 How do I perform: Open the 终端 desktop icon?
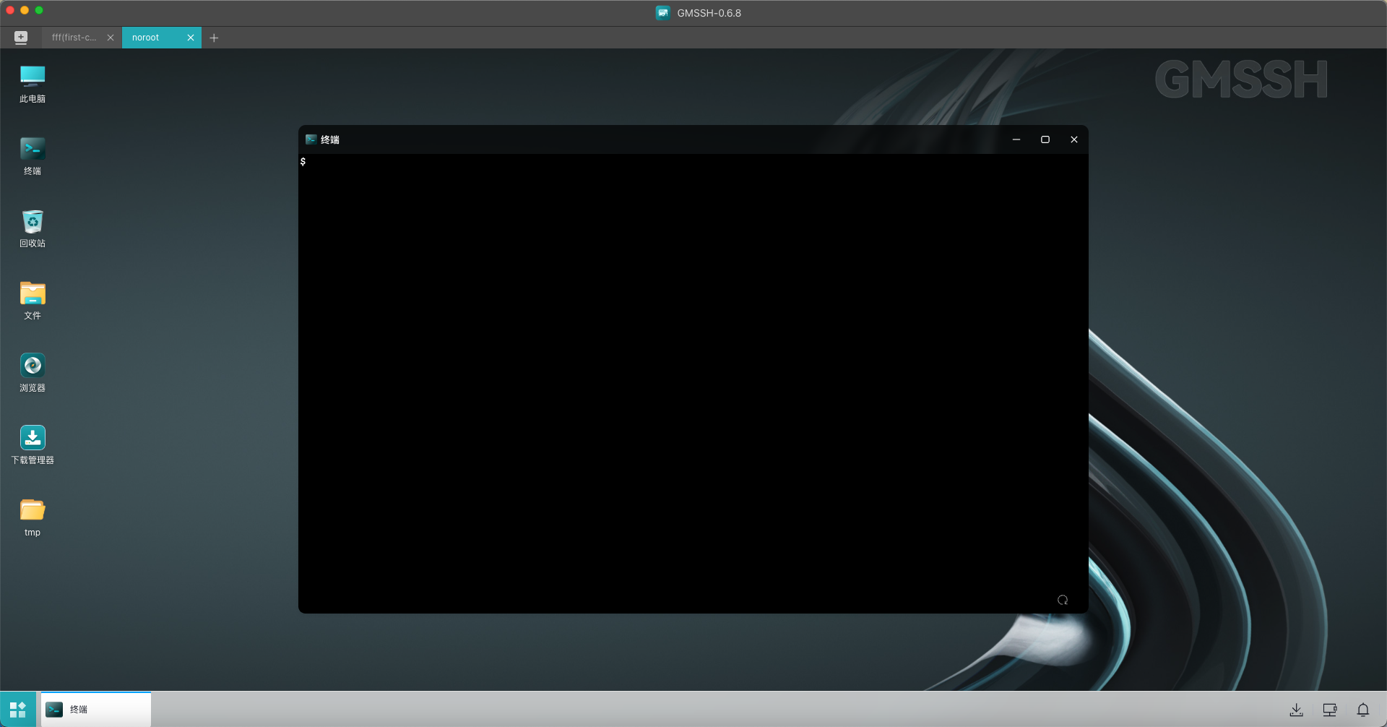click(x=33, y=156)
